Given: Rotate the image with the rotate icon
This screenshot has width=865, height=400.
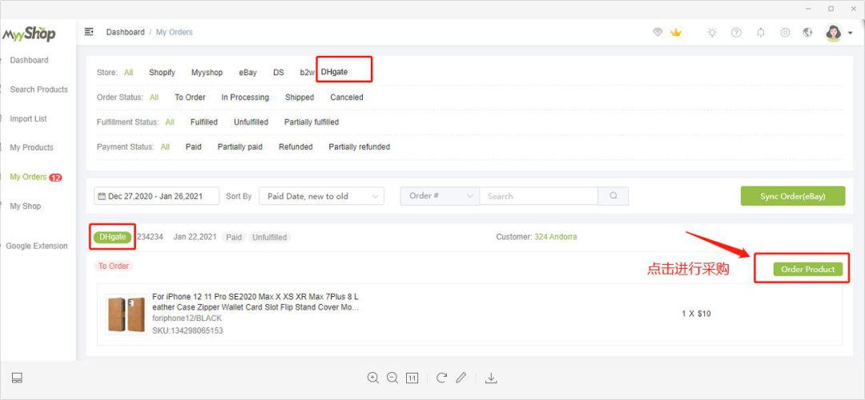Looking at the screenshot, I should click(x=441, y=378).
